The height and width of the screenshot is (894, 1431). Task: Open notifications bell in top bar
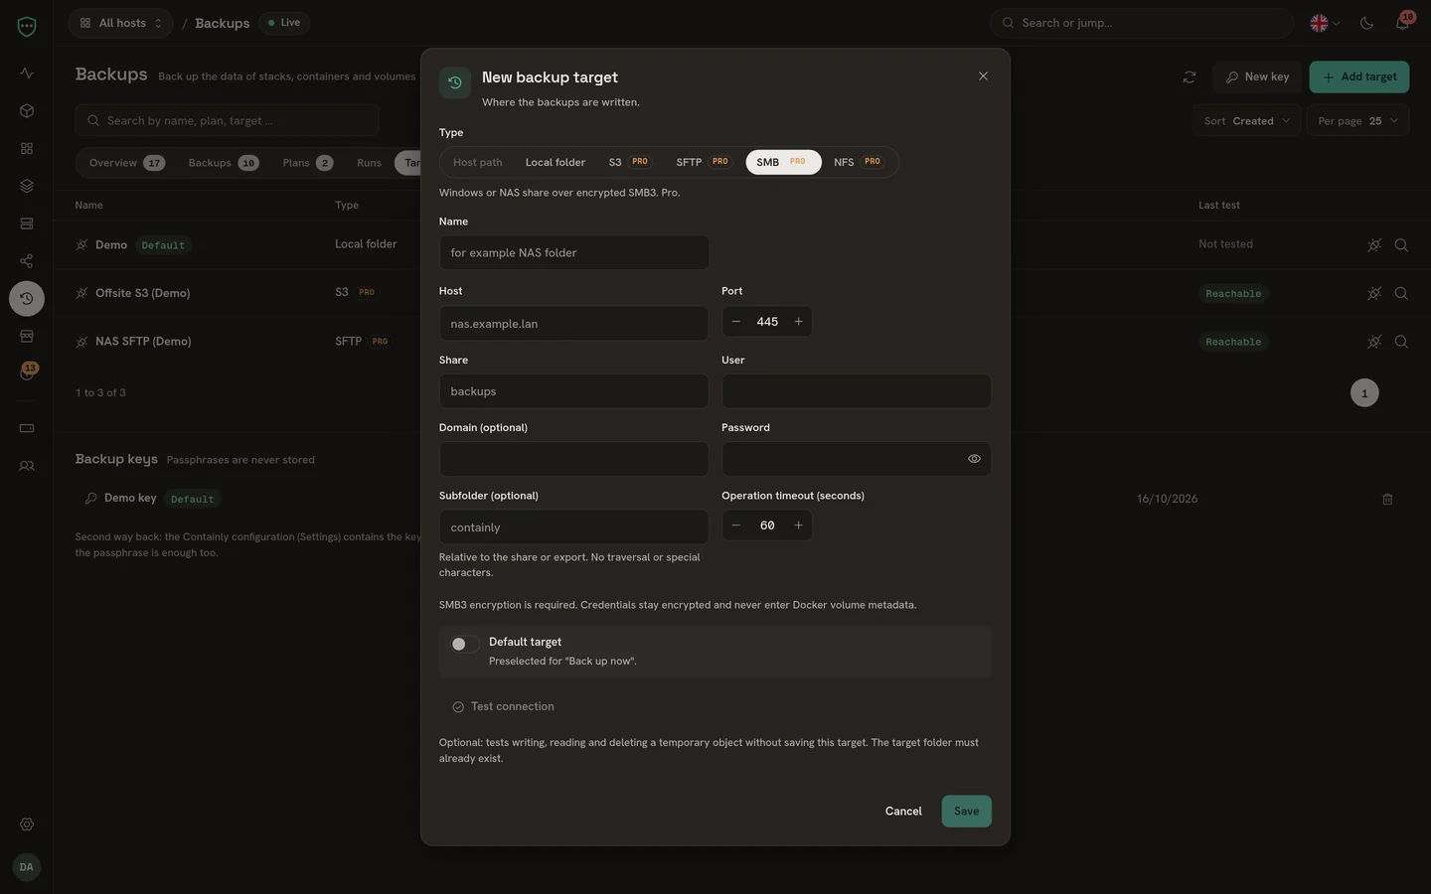click(1402, 23)
